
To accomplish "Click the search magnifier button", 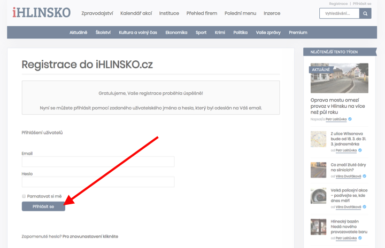I will click(365, 13).
